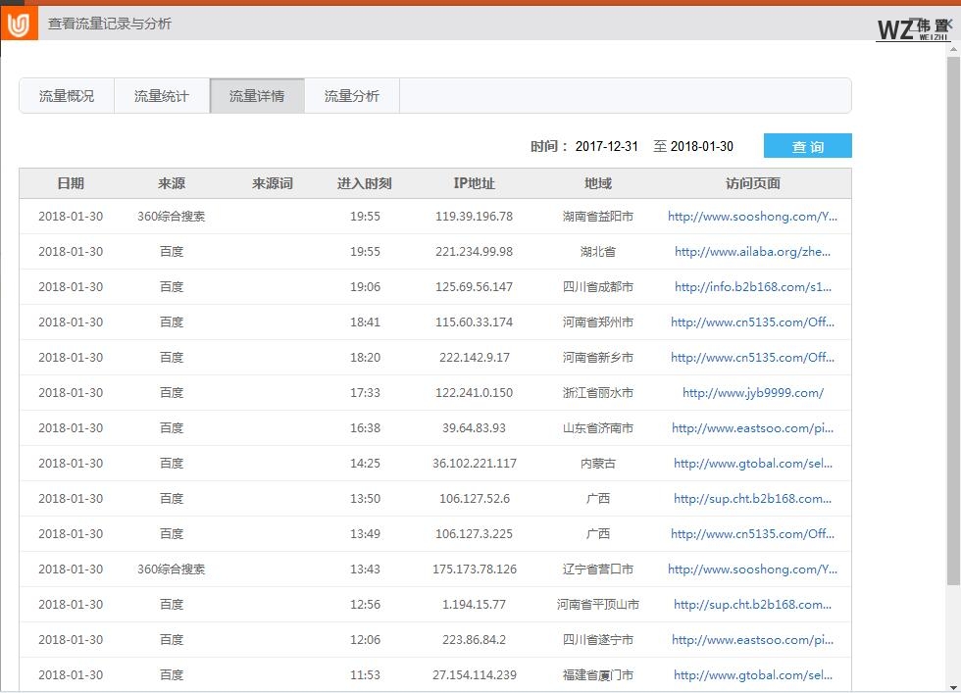Switch to the 流量概况 tab
Screen dimensions: 961x693
[x=67, y=96]
